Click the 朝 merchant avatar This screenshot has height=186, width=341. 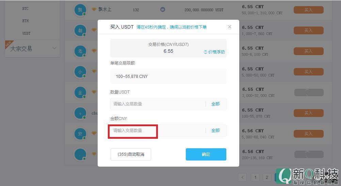pos(80,30)
